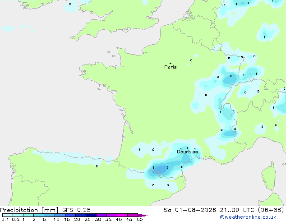The width and height of the screenshot is (286, 221).
Task: Click the legend scale value '30'
Action: click(98, 219)
